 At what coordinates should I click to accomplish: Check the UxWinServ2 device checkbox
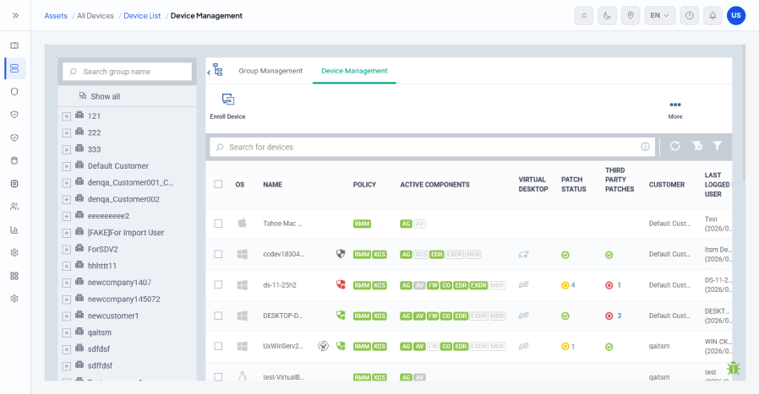pos(218,346)
